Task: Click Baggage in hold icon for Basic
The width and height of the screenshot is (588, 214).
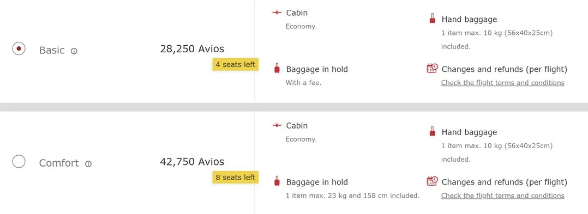Action: pos(277,69)
